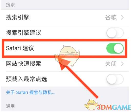Click the 3DMGAME watermark logo text

pyautogui.click(x=114, y=107)
